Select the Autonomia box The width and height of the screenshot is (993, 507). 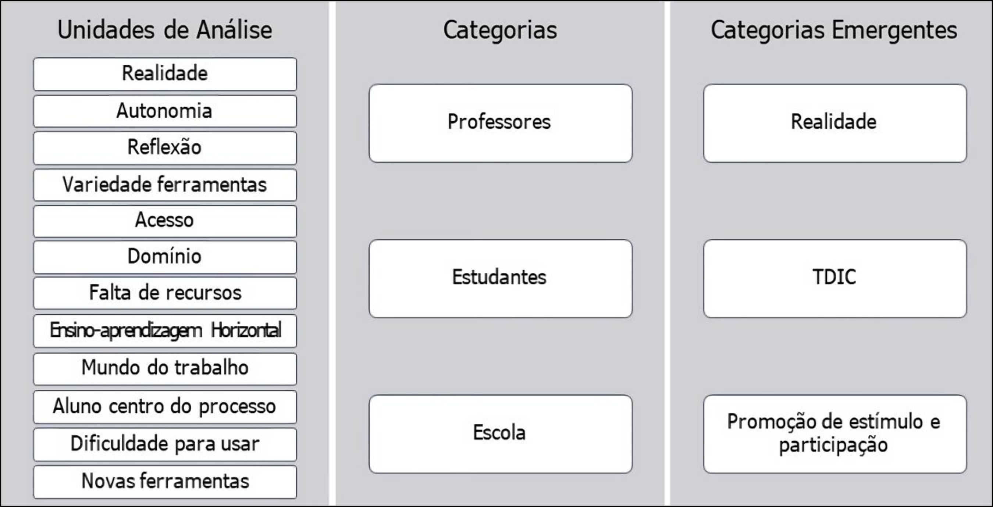165,111
